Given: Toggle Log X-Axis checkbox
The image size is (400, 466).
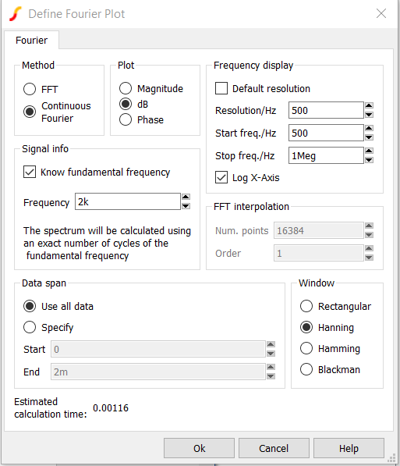Looking at the screenshot, I should pyautogui.click(x=221, y=177).
